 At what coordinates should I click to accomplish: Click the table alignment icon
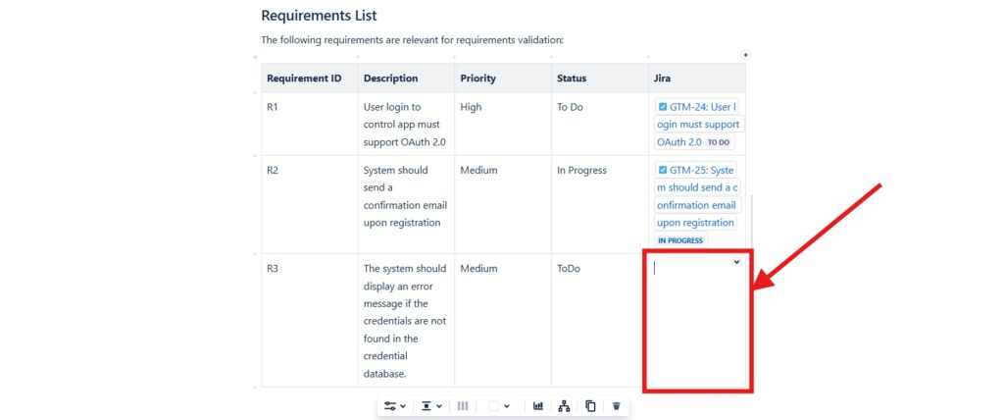427,405
